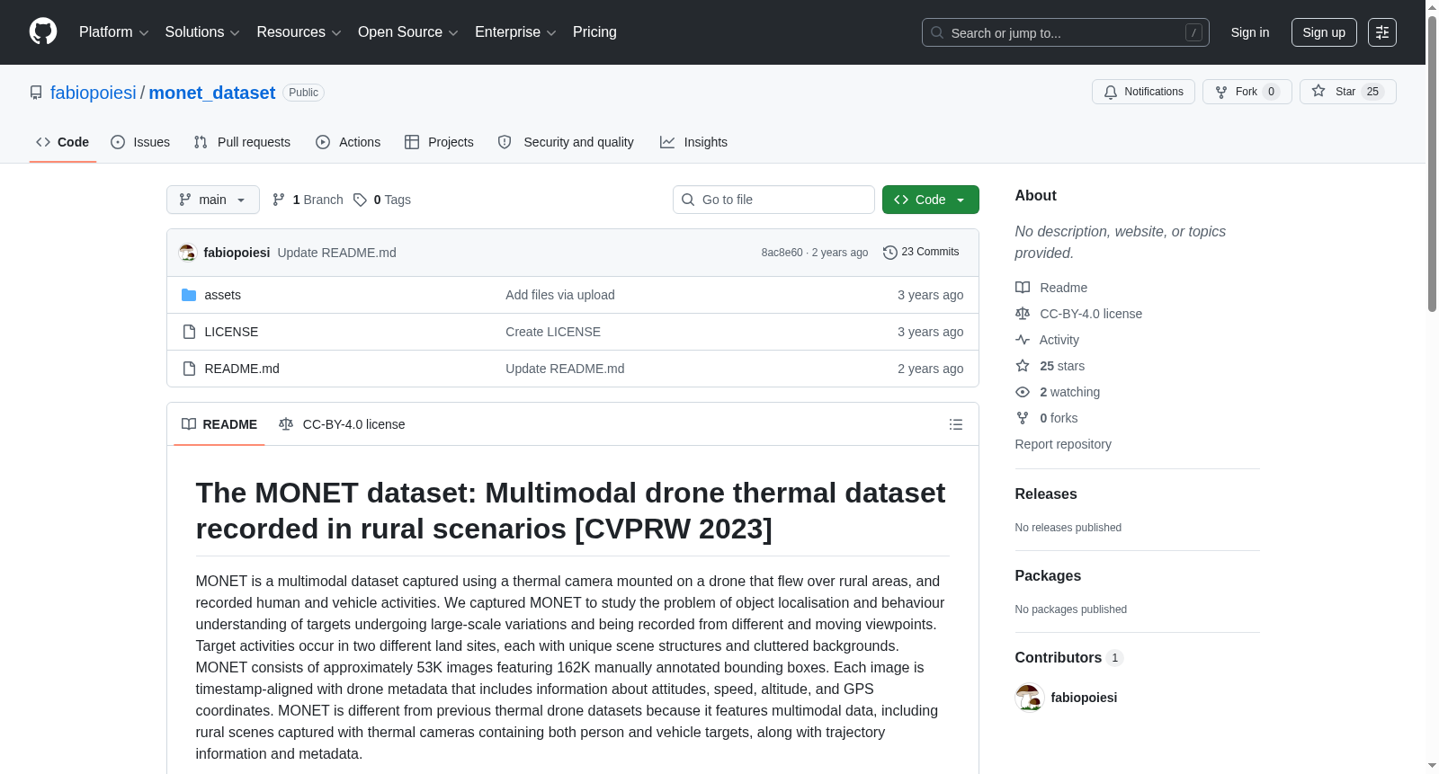Click the Report repository link
Viewport: 1439px width, 774px height.
point(1063,444)
